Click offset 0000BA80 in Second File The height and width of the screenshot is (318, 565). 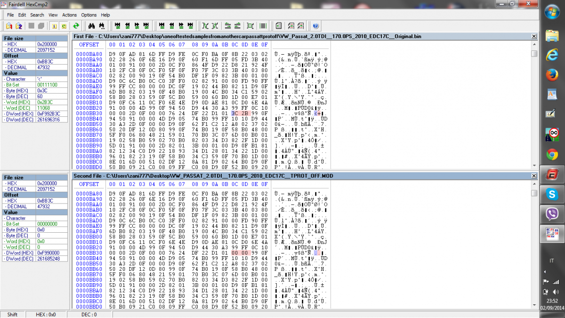(89, 194)
